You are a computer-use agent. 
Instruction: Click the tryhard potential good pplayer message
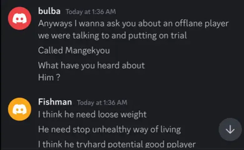pyautogui.click(x=117, y=145)
